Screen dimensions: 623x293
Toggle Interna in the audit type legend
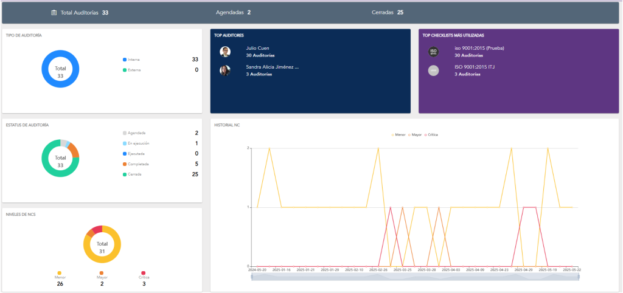[131, 60]
